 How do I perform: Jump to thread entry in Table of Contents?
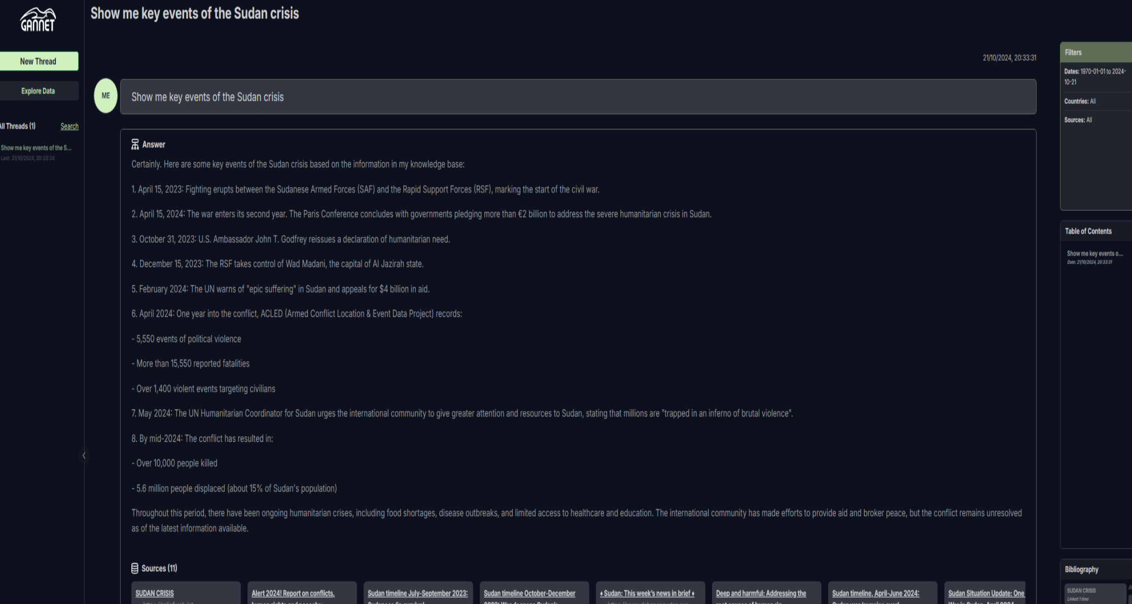[1095, 257]
